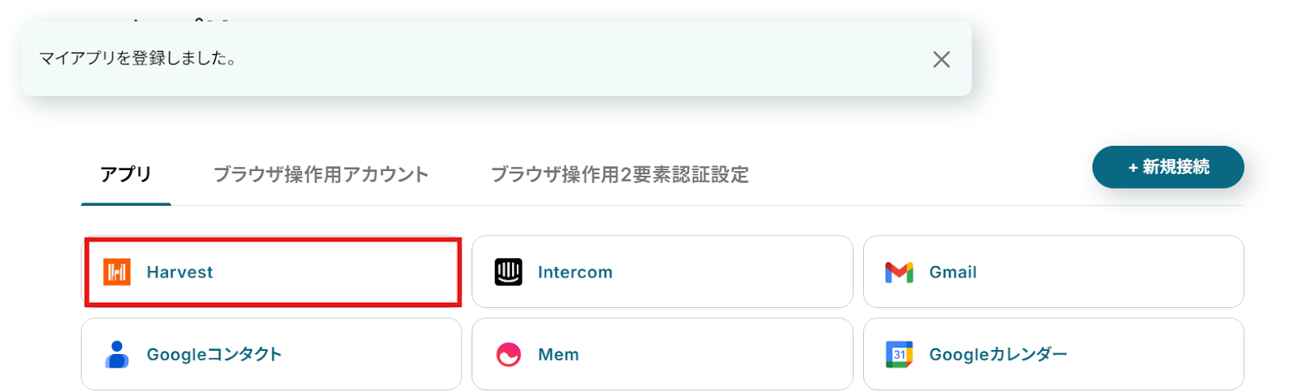Click the black Intercom logo icon
This screenshot has width=1292, height=392.
[509, 273]
